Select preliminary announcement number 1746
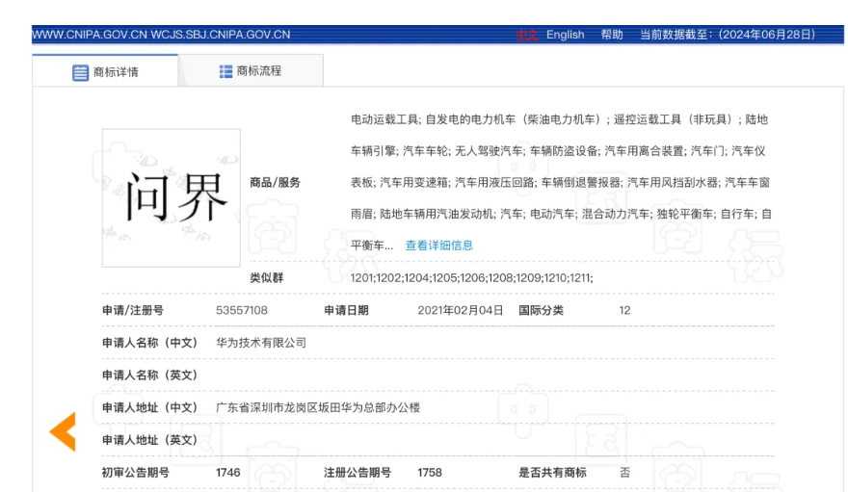 [x=227, y=473]
